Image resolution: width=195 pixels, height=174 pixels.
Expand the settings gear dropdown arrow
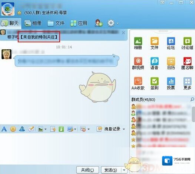pos(118,23)
